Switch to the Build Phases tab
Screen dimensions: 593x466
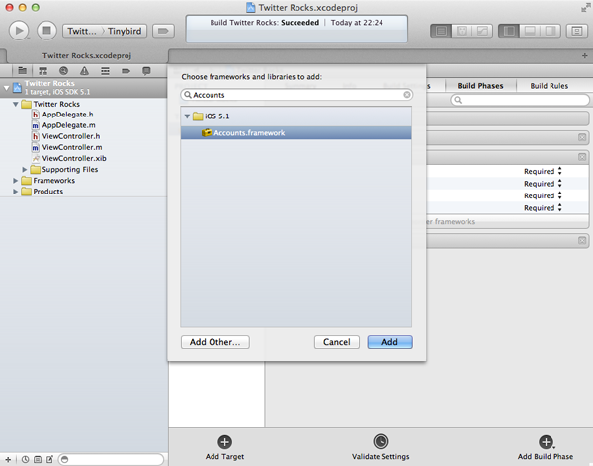click(x=480, y=86)
